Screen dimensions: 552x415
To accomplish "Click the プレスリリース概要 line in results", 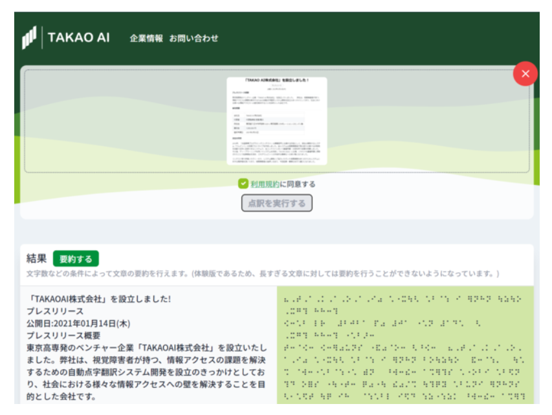I will click(x=63, y=335).
